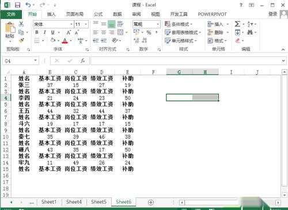288x210 pixels.
Task: Toggle middle vertical alignment
Action: pos(104,24)
